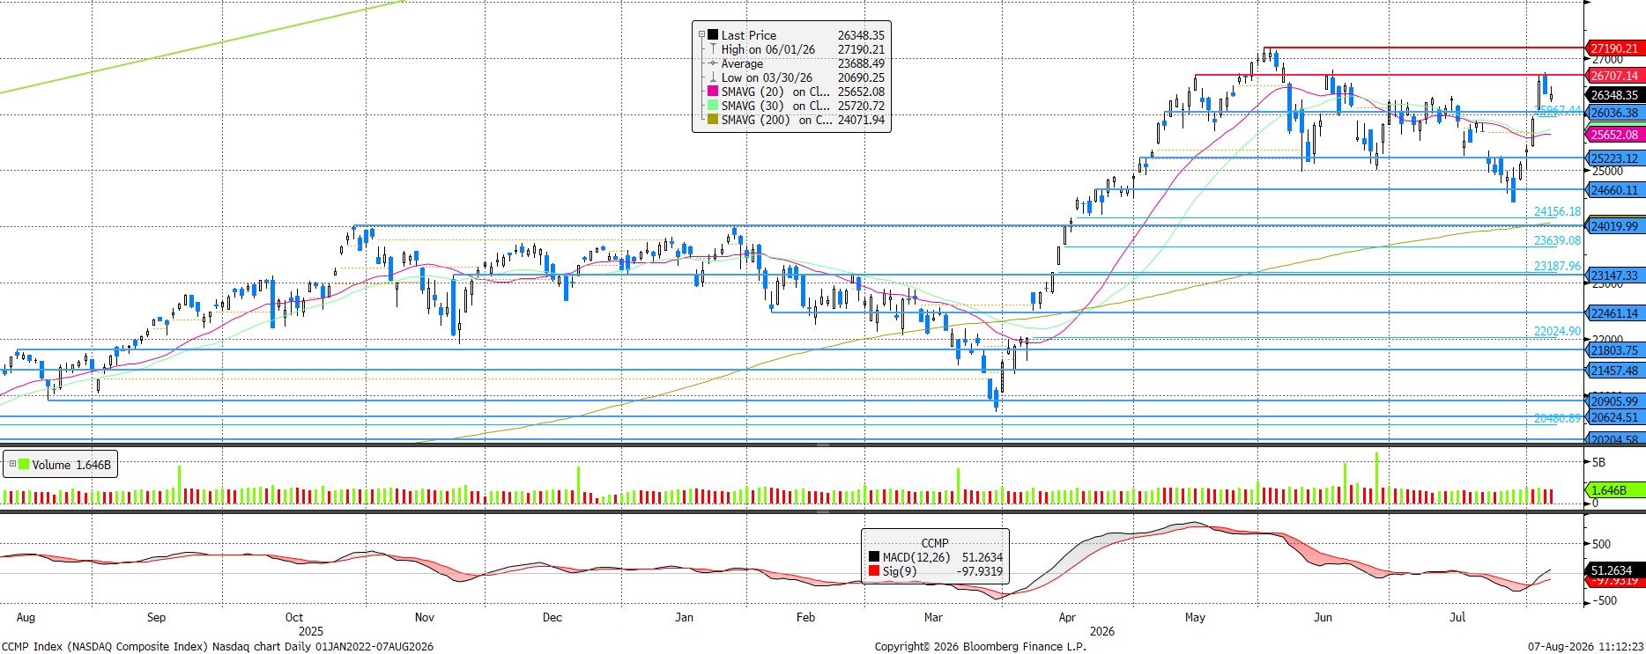Select the Average line marker icon
The height and width of the screenshot is (654, 1646).
(x=713, y=63)
